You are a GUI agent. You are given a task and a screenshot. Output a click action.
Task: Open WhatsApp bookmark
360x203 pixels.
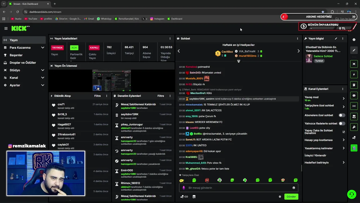point(104,19)
